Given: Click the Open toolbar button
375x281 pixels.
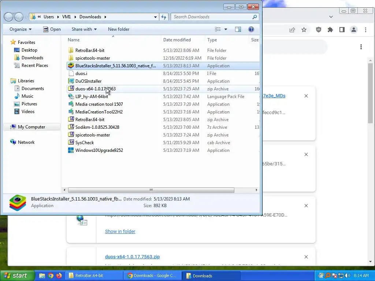Looking at the screenshot, I should (x=52, y=29).
